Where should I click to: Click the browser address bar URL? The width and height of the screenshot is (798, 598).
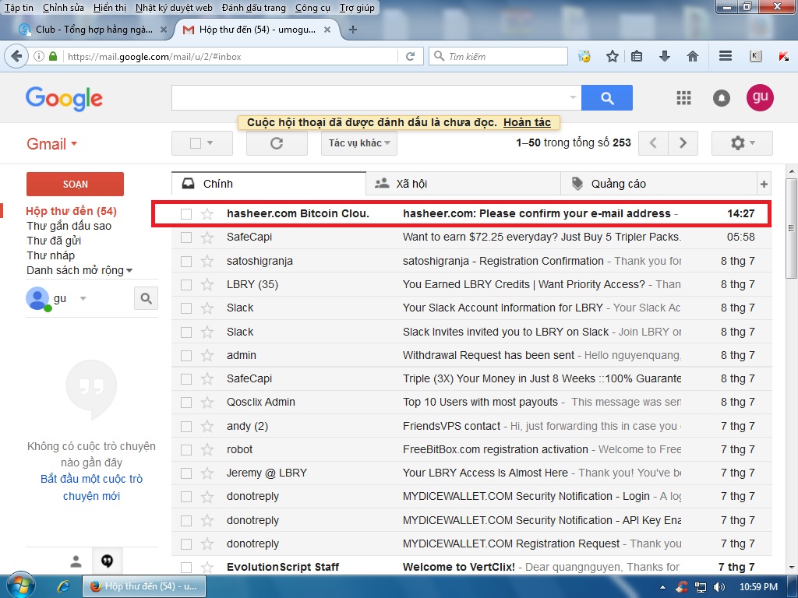(x=155, y=56)
